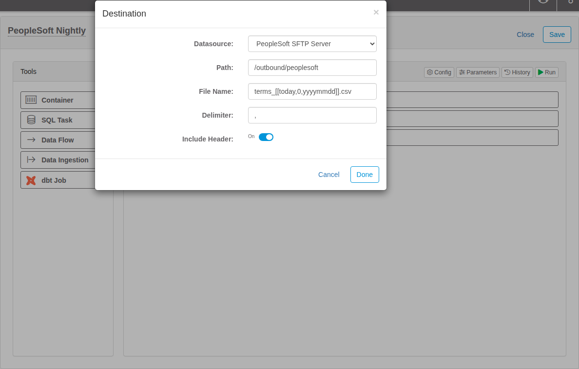Open the Config toolbar label
Screen dimensions: 579x369
coord(443,72)
